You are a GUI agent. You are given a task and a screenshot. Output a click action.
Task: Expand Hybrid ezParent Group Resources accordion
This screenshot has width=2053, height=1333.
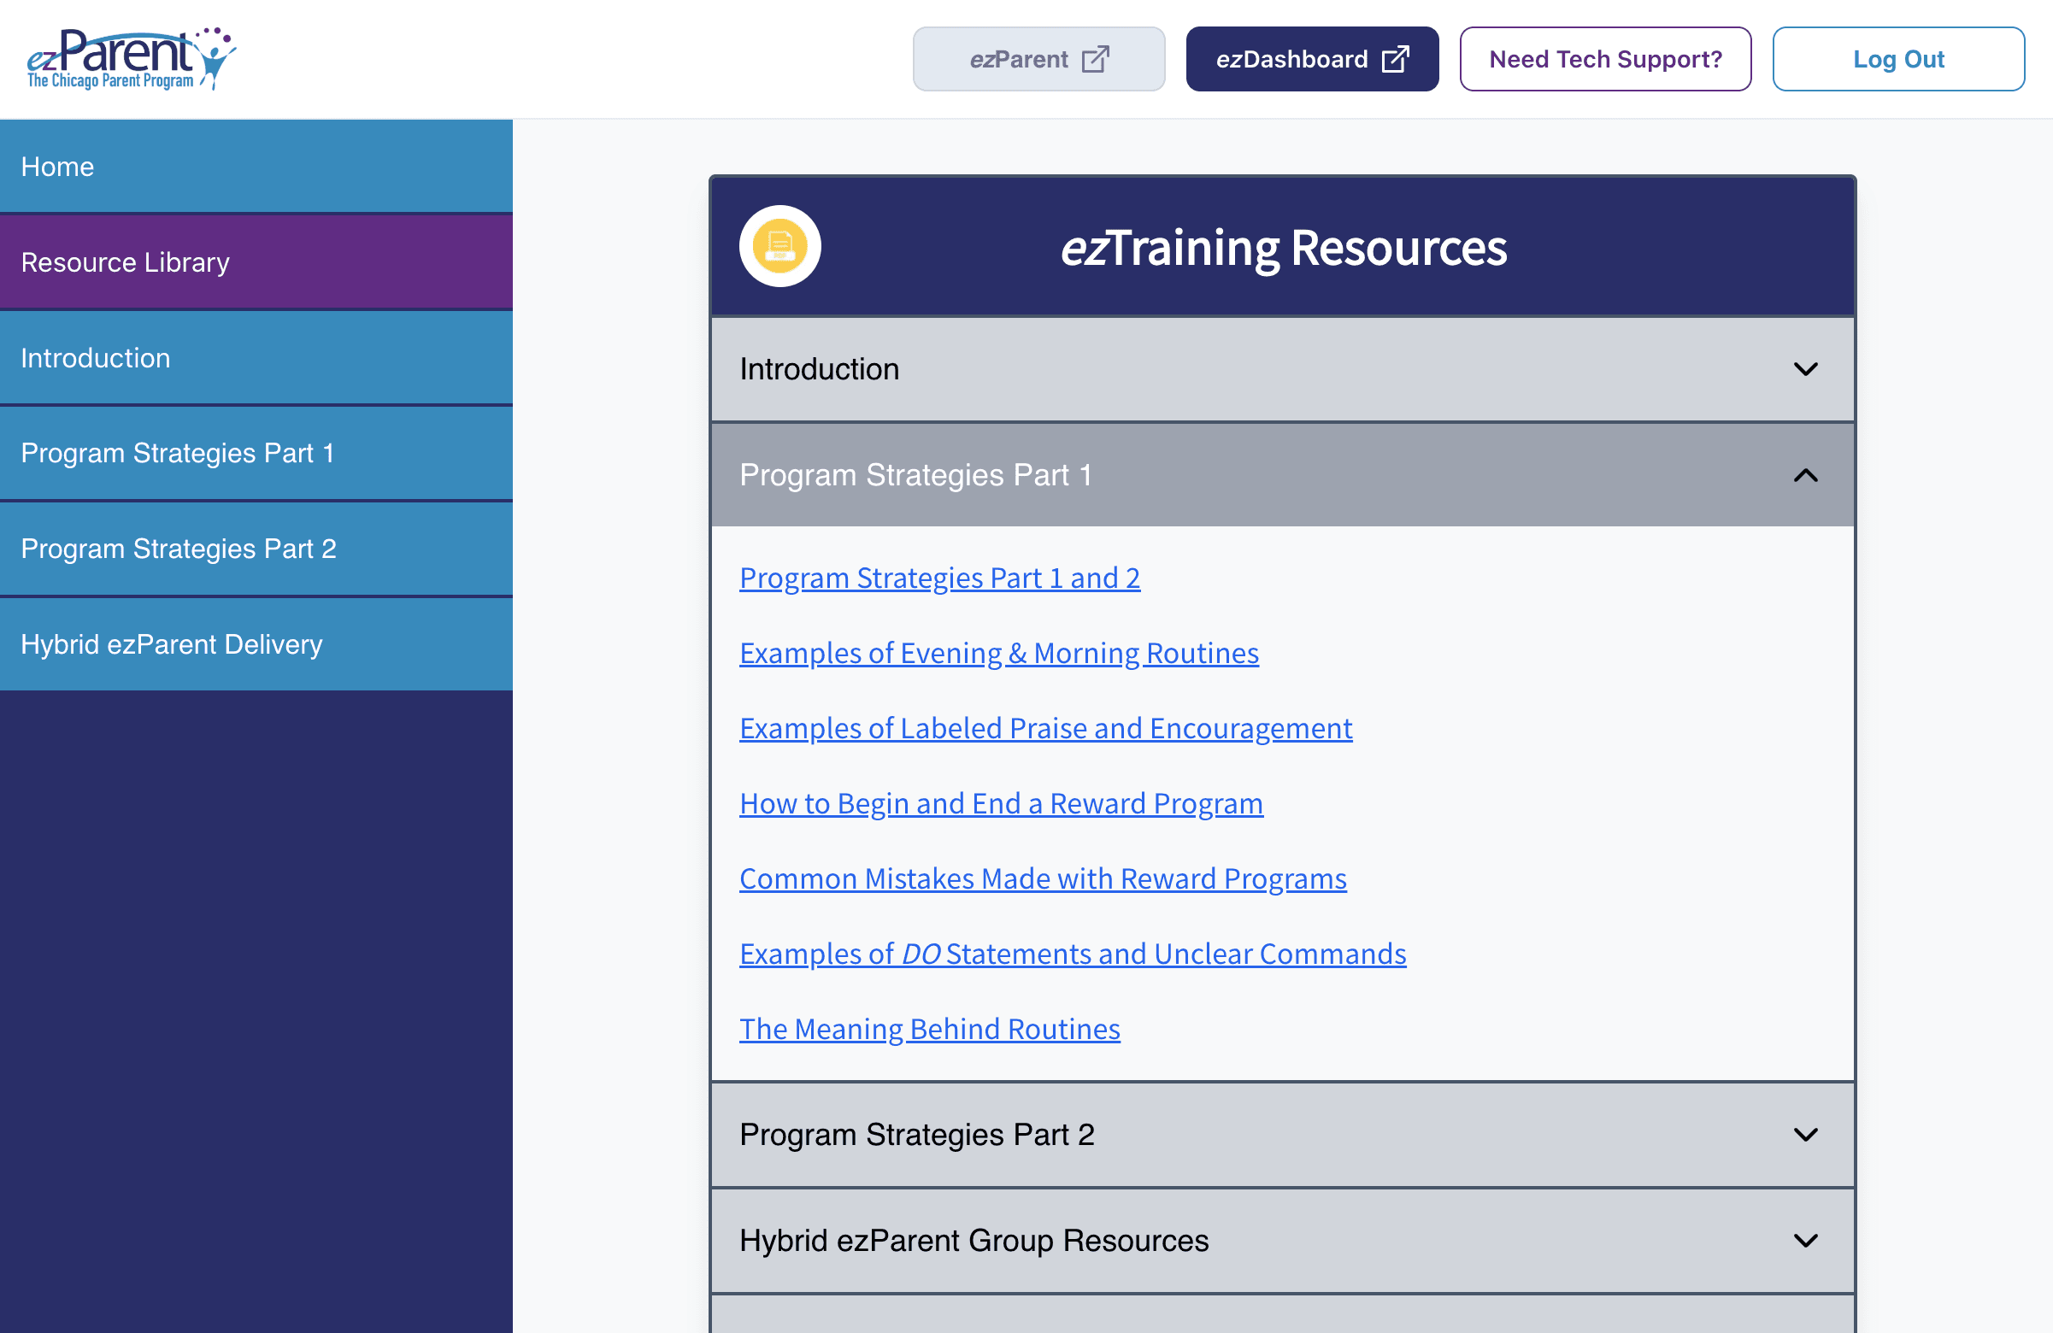click(1283, 1241)
